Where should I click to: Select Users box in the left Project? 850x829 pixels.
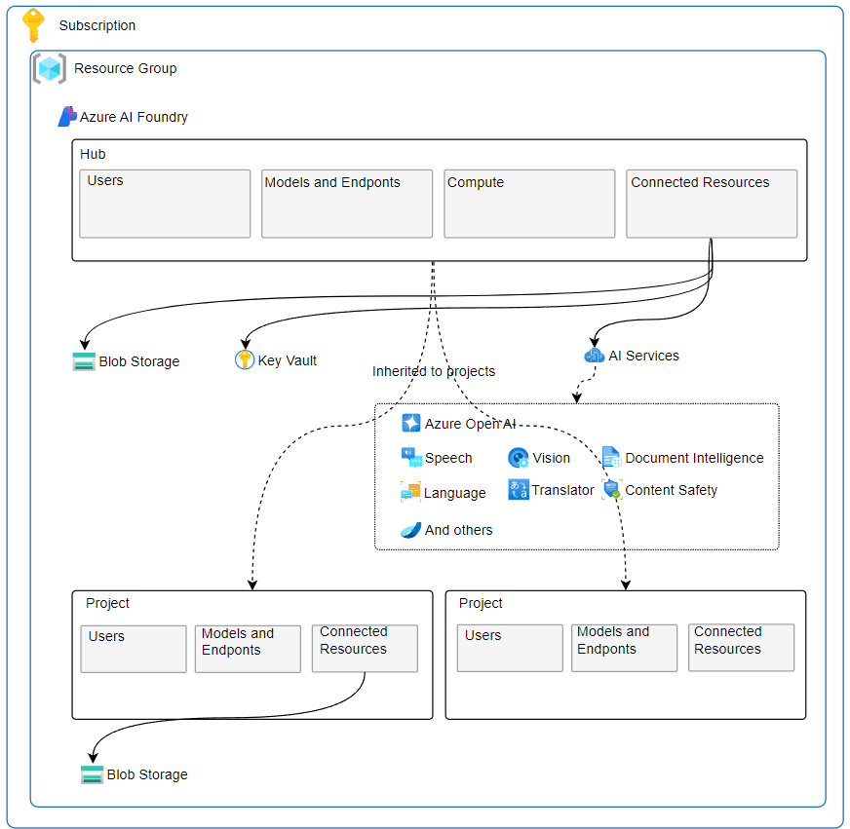[x=134, y=649]
